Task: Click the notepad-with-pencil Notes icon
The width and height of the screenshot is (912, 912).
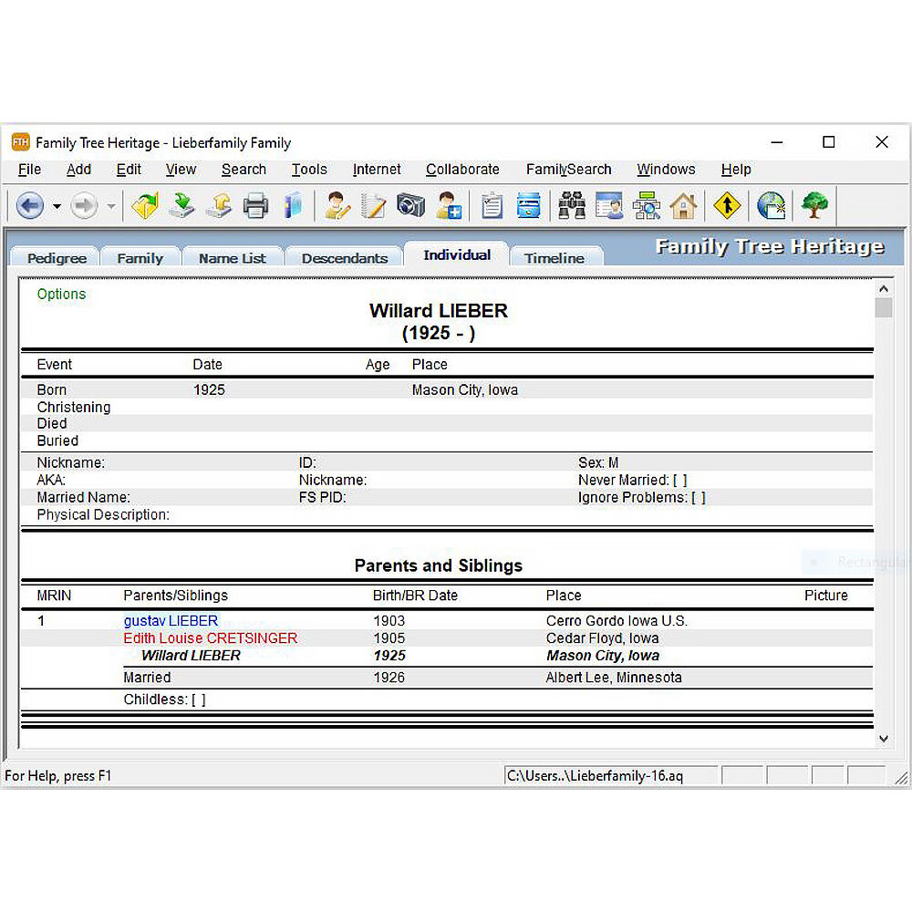Action: tap(373, 205)
